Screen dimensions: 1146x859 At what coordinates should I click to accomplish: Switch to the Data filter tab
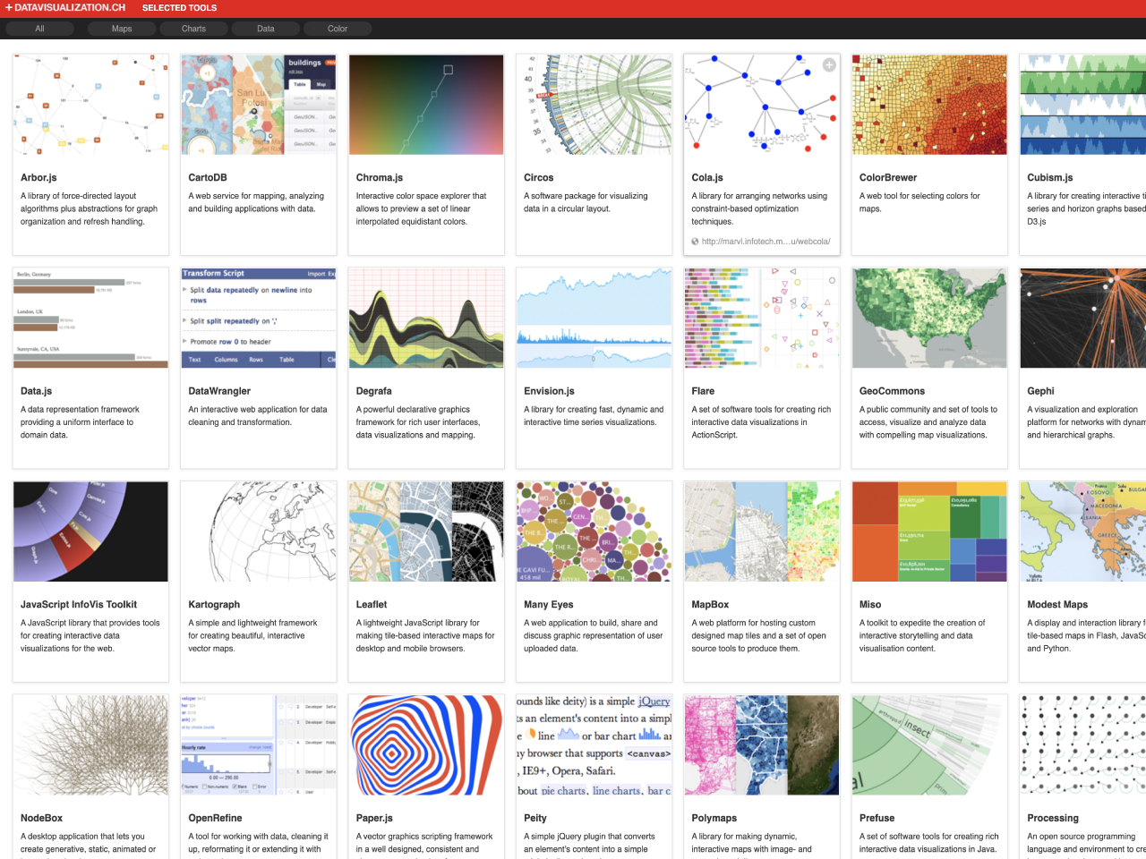click(266, 29)
